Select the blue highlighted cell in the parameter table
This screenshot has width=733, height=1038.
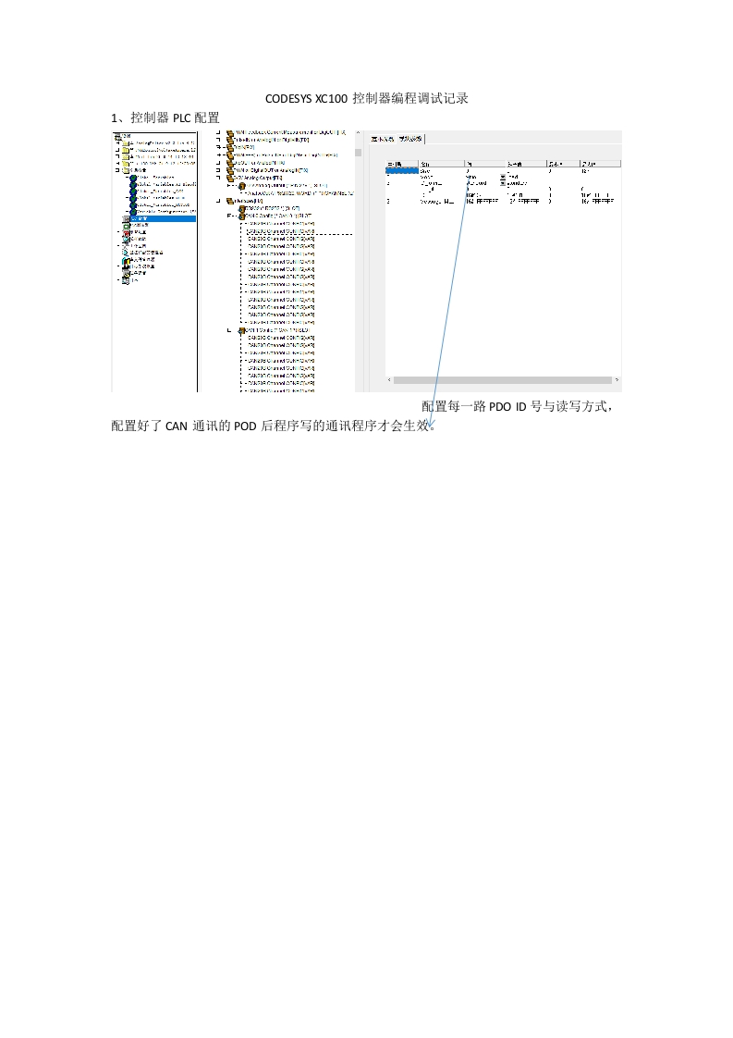(402, 171)
